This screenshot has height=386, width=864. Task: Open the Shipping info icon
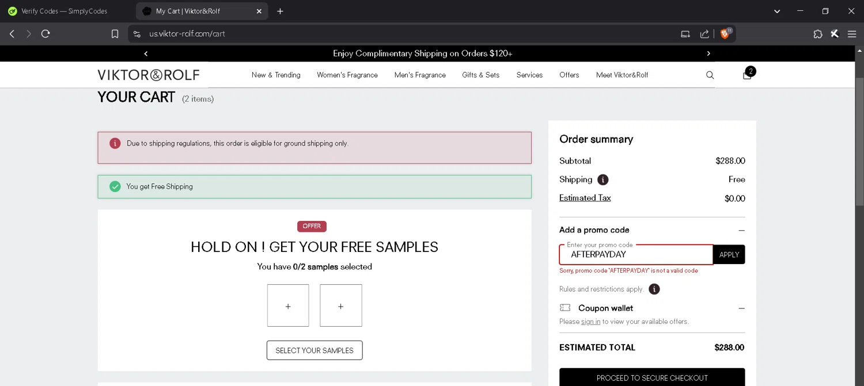click(x=602, y=179)
